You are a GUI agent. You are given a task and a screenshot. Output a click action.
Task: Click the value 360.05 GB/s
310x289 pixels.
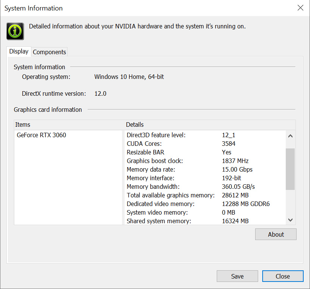(238, 187)
